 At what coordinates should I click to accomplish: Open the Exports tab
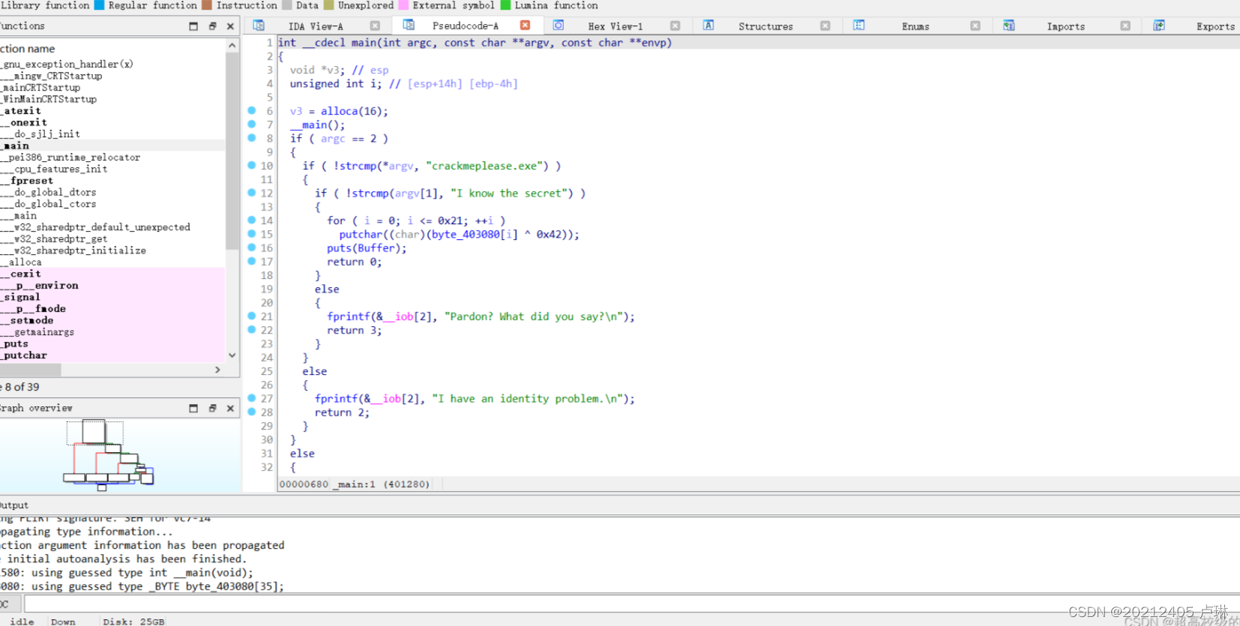click(1215, 26)
